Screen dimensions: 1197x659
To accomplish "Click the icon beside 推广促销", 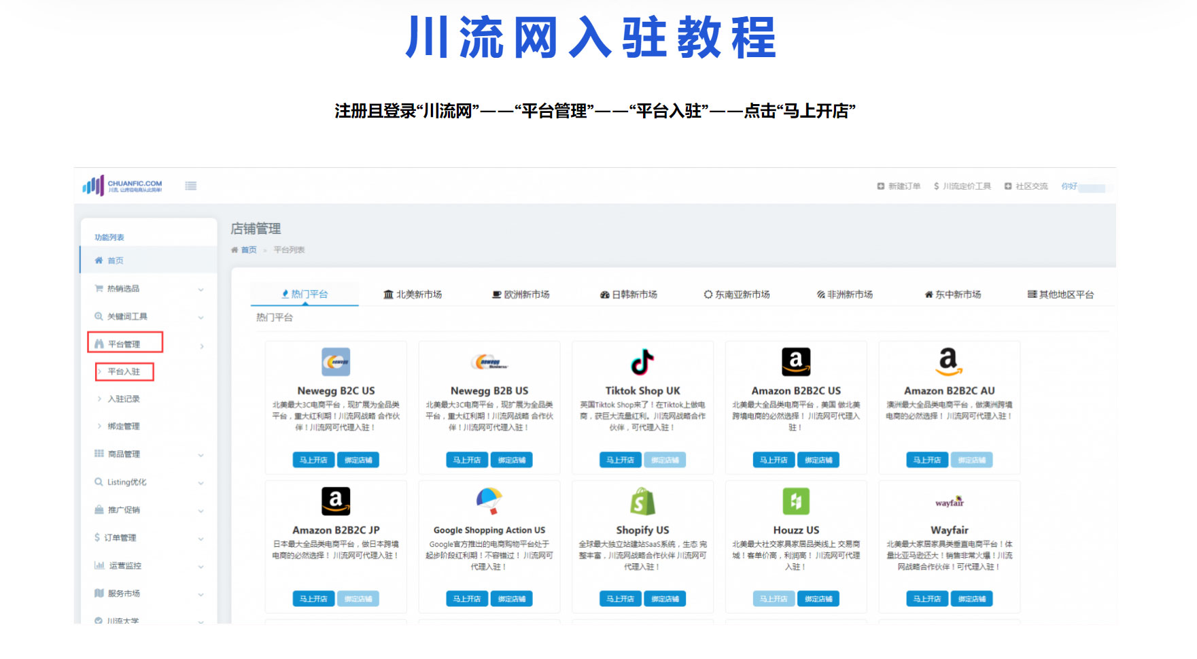I will [x=99, y=509].
